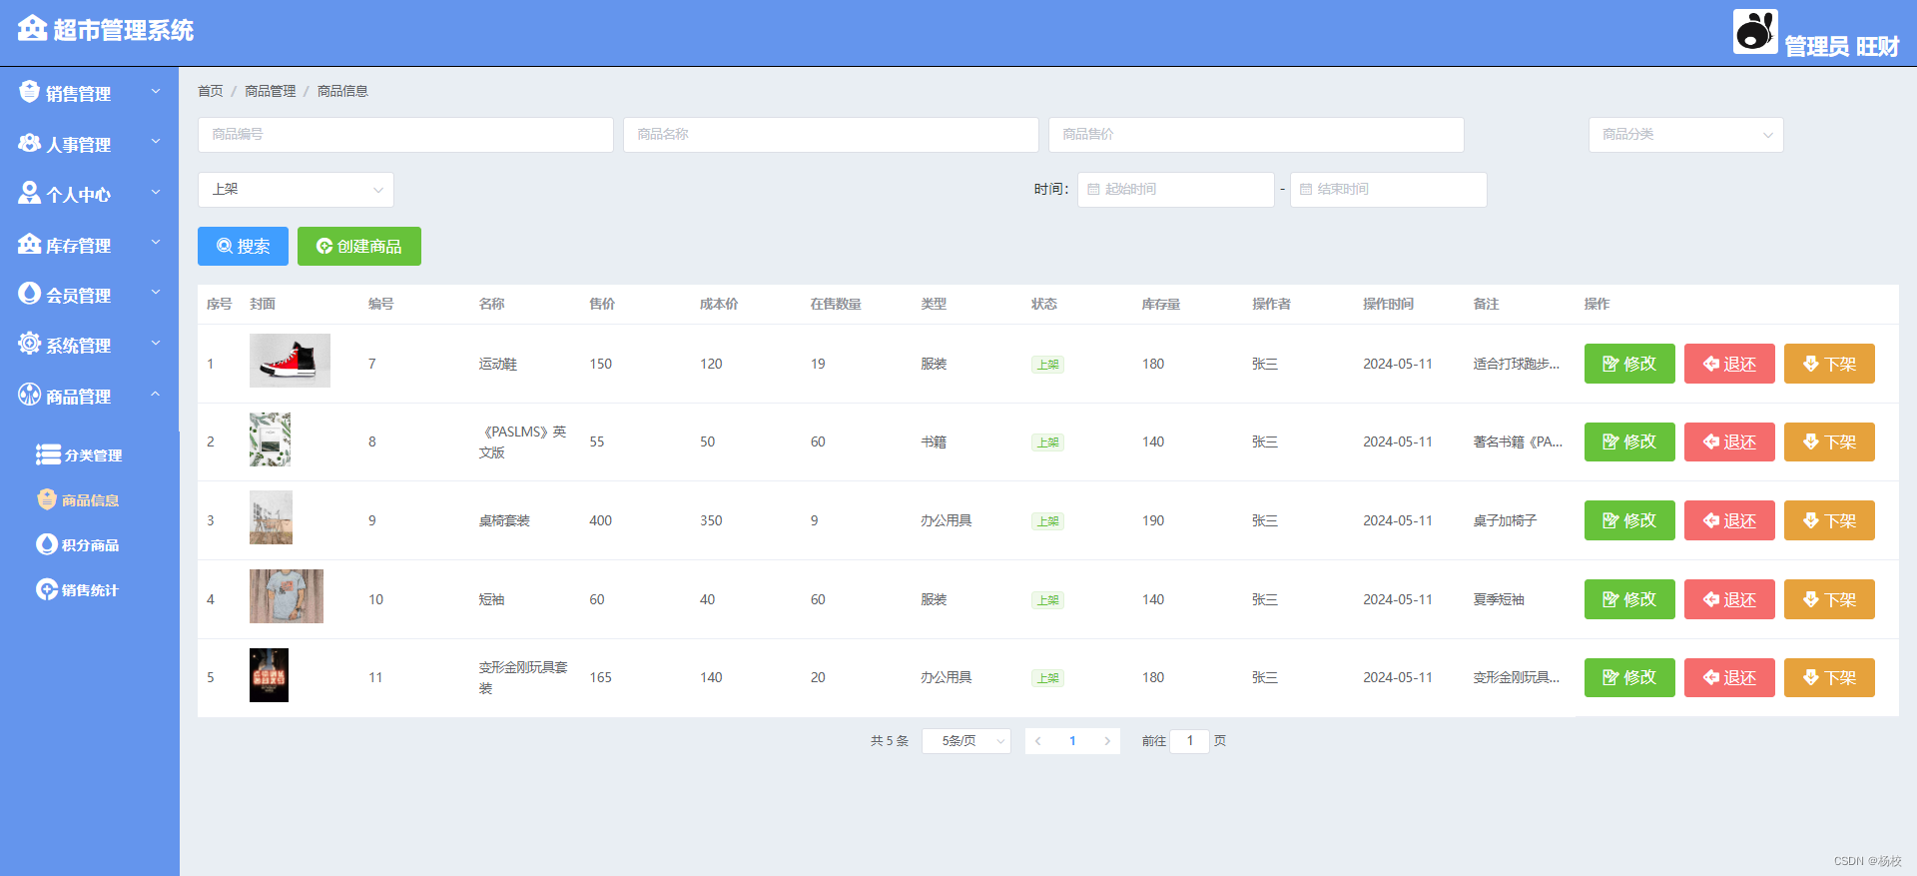This screenshot has width=1917, height=876.
Task: Focus the 商品名称 input field
Action: pos(831,135)
